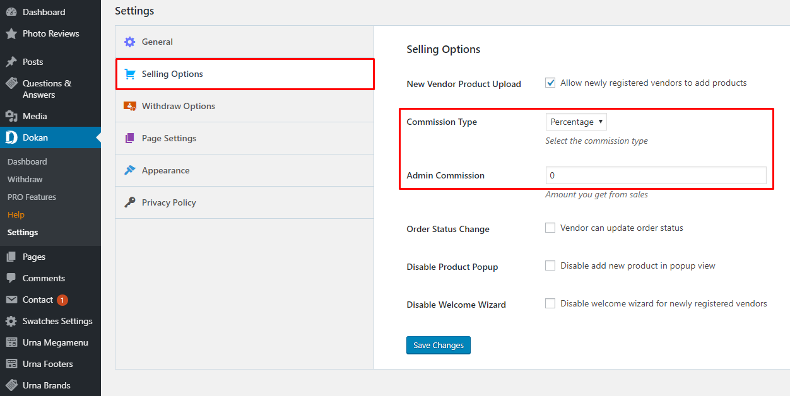Open the Media menu item
This screenshot has width=790, height=396.
50,116
